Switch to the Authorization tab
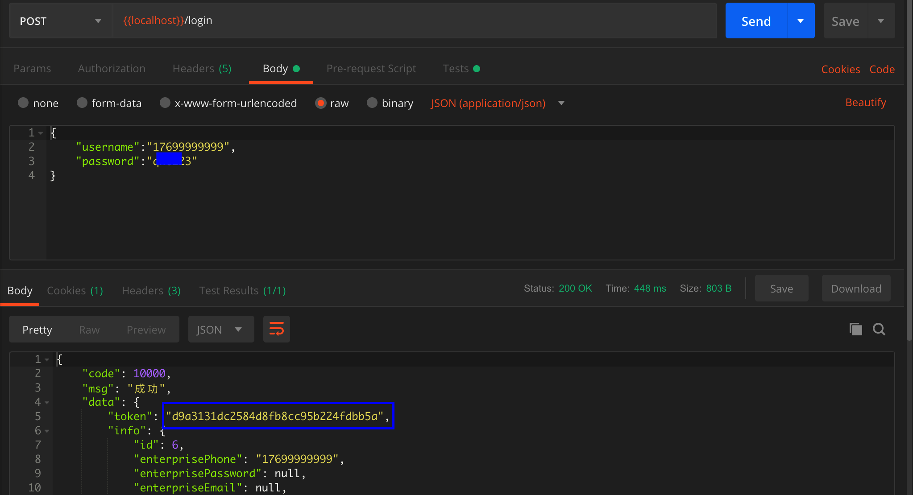This screenshot has width=913, height=495. pos(112,68)
